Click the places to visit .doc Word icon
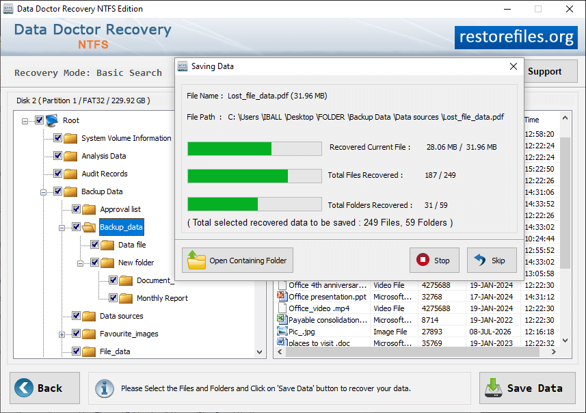The image size is (586, 413). click(281, 342)
